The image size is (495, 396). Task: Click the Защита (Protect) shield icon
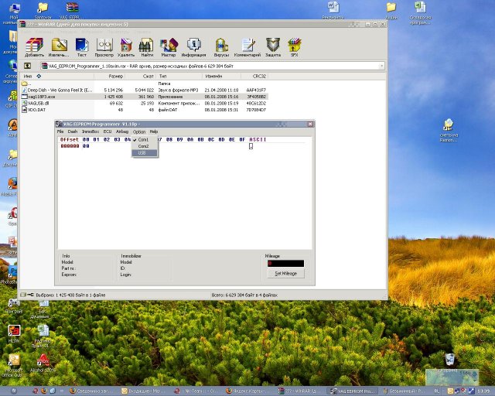273,47
